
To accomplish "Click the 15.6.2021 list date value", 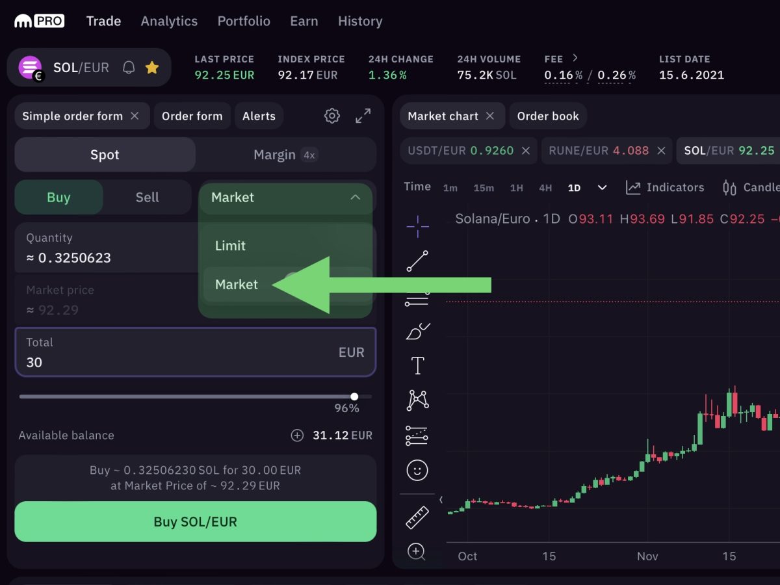I will [x=692, y=75].
